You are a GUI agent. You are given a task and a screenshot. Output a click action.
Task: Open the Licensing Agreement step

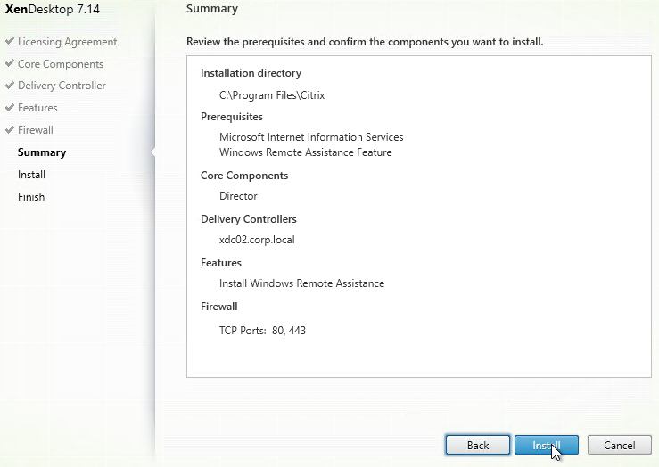67,42
